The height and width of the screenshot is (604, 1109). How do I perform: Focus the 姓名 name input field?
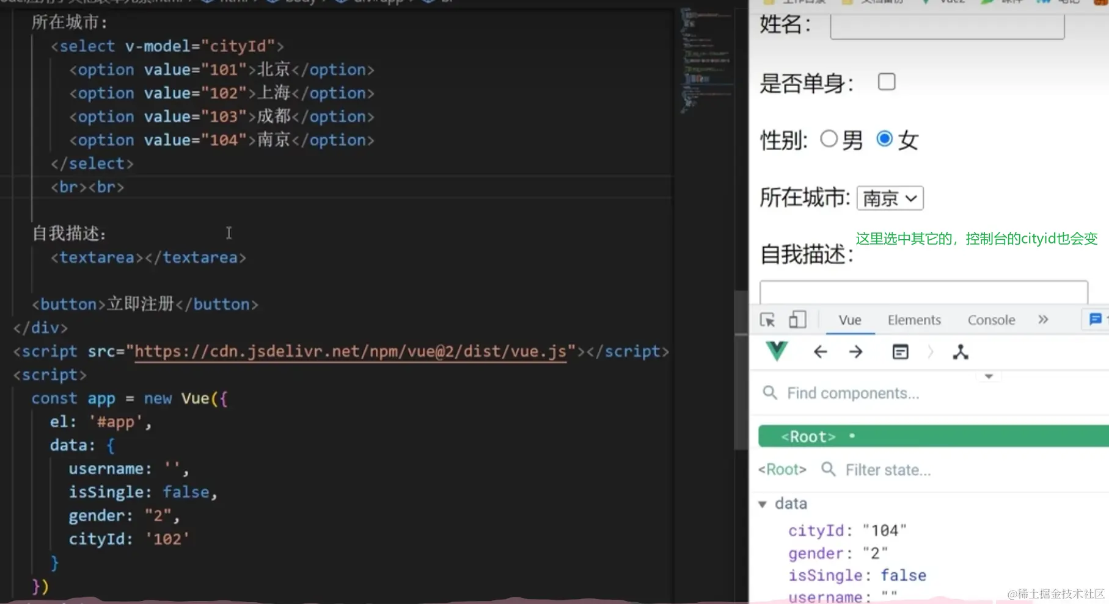click(x=947, y=26)
